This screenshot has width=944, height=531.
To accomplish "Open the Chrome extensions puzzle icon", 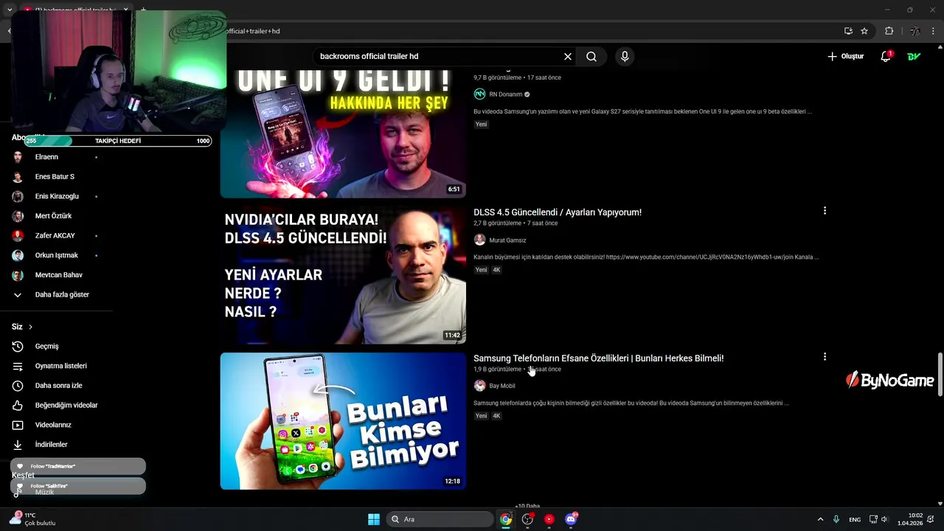I will click(889, 31).
